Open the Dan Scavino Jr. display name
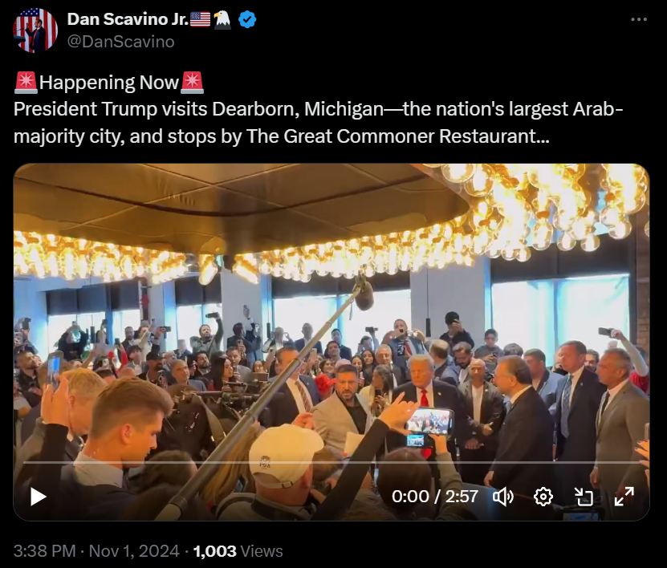Viewport: 667px width, 568px height. pos(128,19)
